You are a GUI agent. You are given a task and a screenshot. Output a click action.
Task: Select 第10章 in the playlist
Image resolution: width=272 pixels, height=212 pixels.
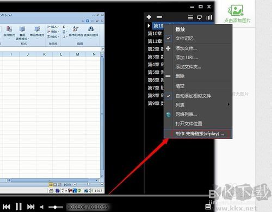coord(154,34)
